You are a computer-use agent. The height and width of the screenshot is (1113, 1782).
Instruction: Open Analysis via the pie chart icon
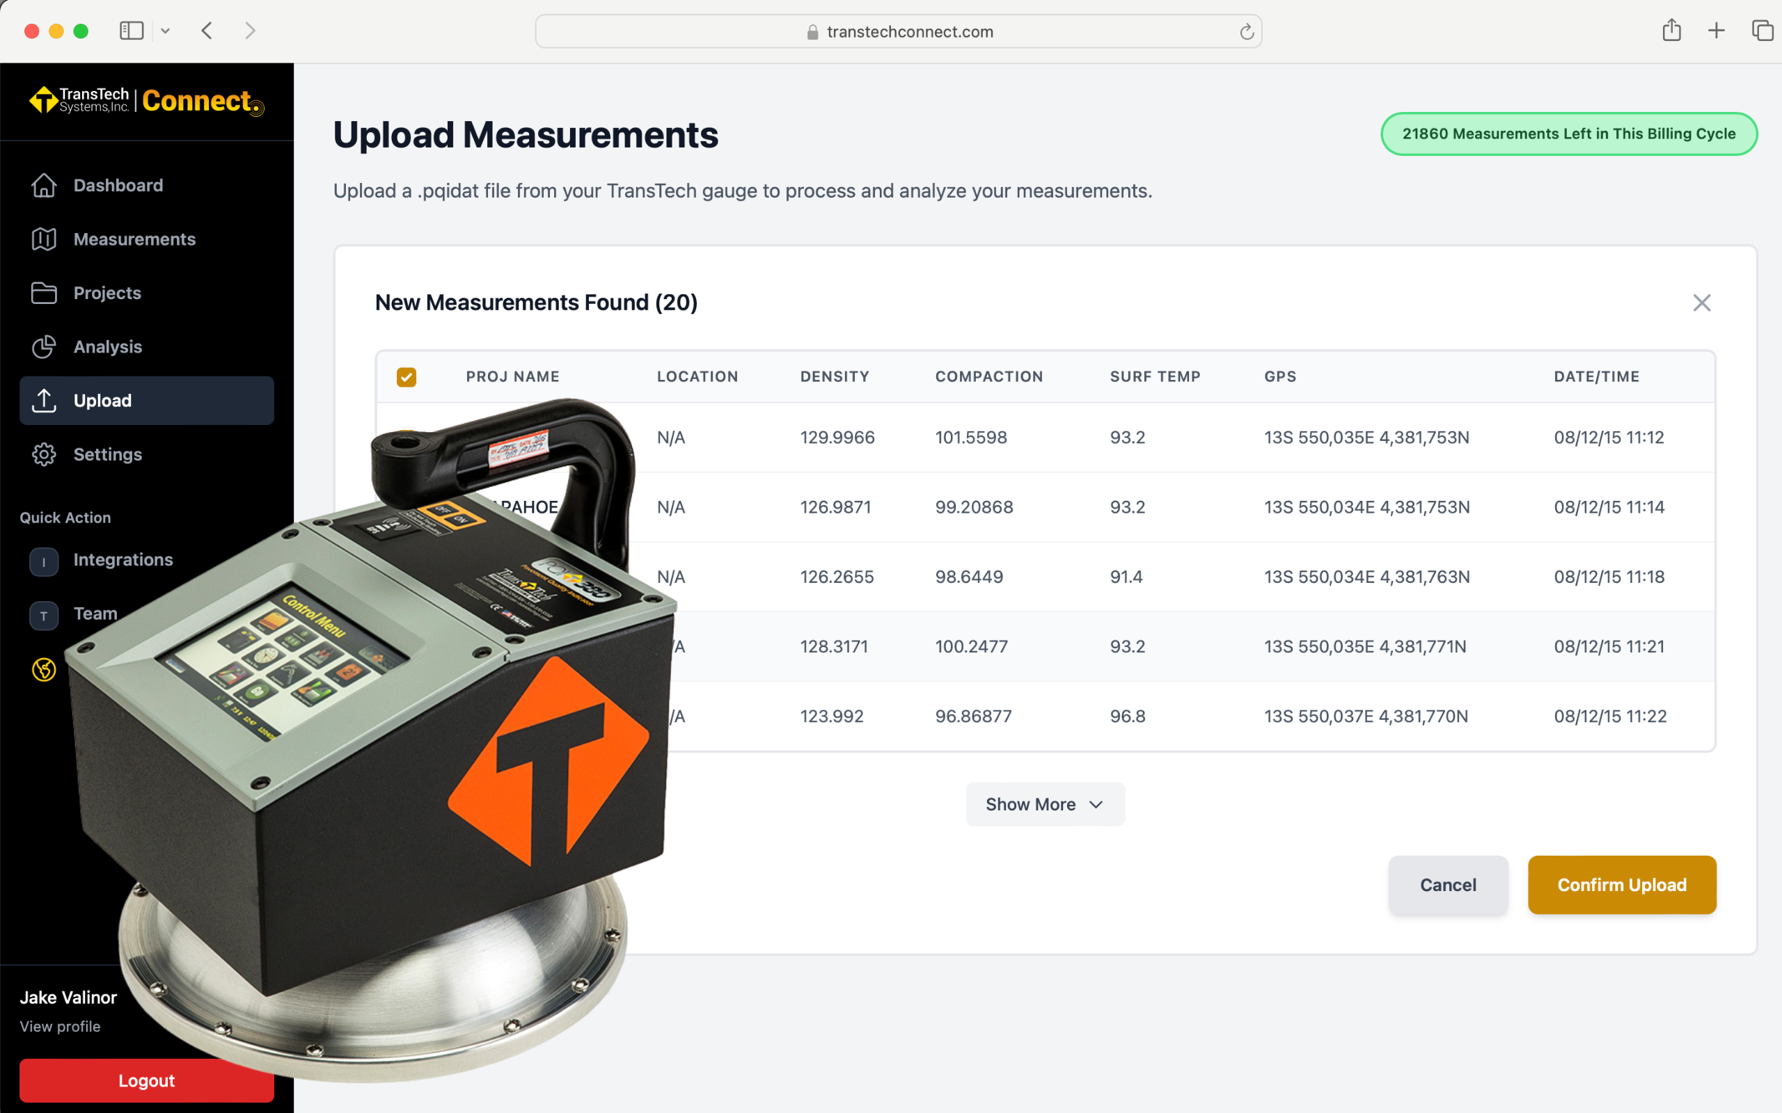tap(44, 346)
